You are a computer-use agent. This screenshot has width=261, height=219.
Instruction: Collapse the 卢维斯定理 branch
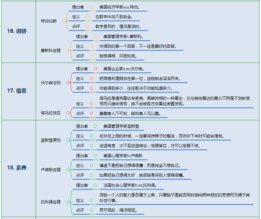tap(68, 170)
